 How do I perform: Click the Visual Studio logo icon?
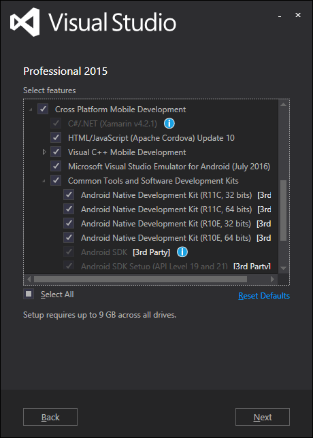(x=25, y=22)
